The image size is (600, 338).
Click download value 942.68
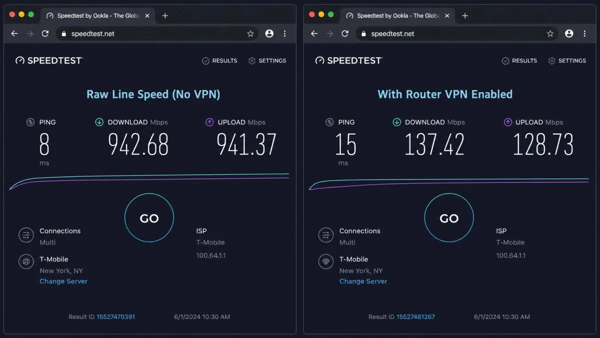tap(138, 144)
